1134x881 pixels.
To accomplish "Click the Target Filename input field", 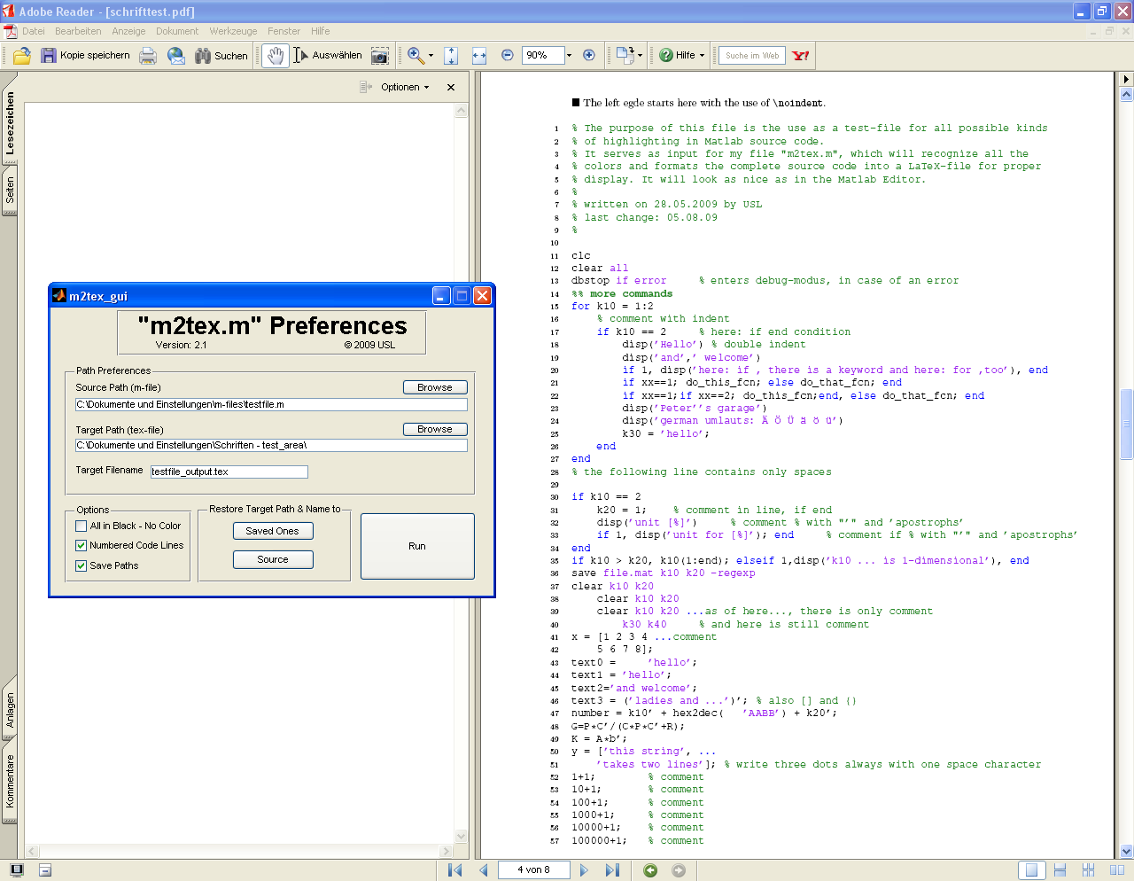I will tap(229, 472).
